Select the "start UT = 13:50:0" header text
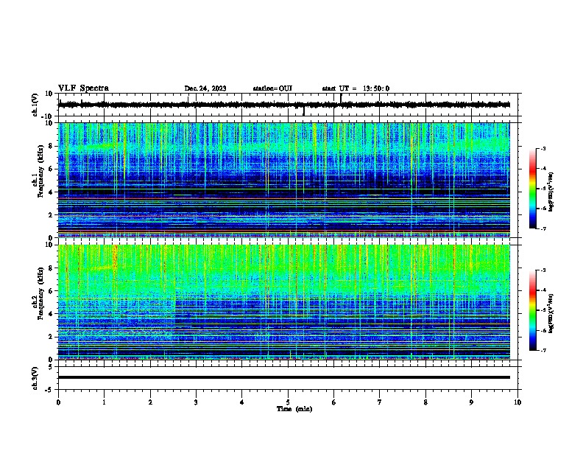This screenshot has height=451, width=583. (x=356, y=88)
